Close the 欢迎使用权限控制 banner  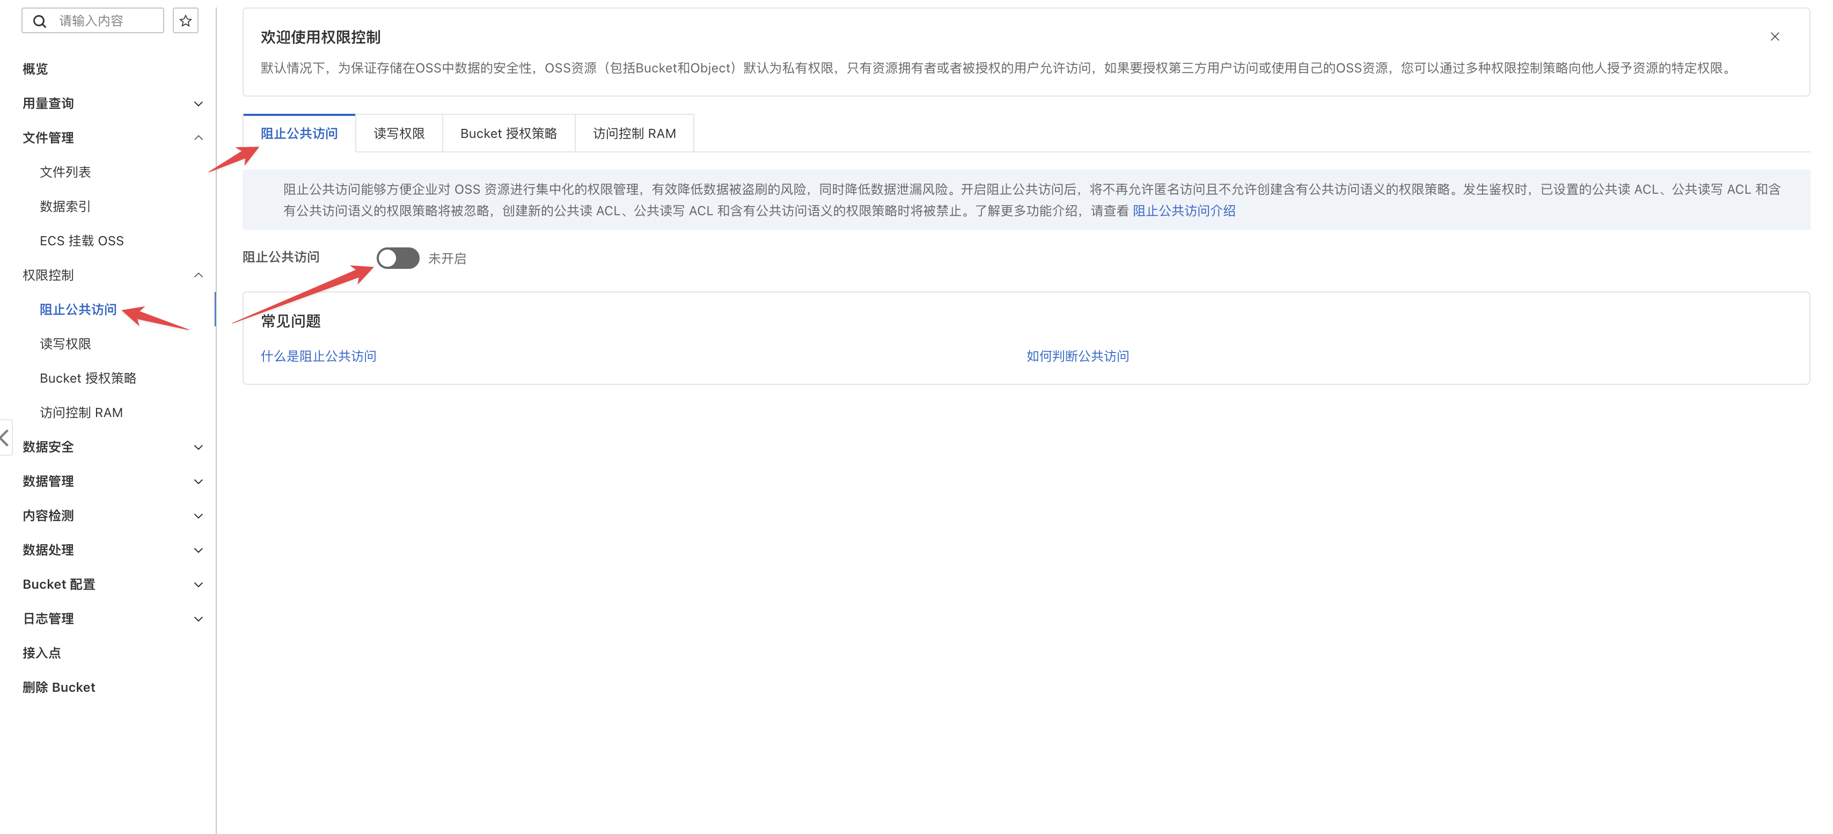coord(1775,36)
